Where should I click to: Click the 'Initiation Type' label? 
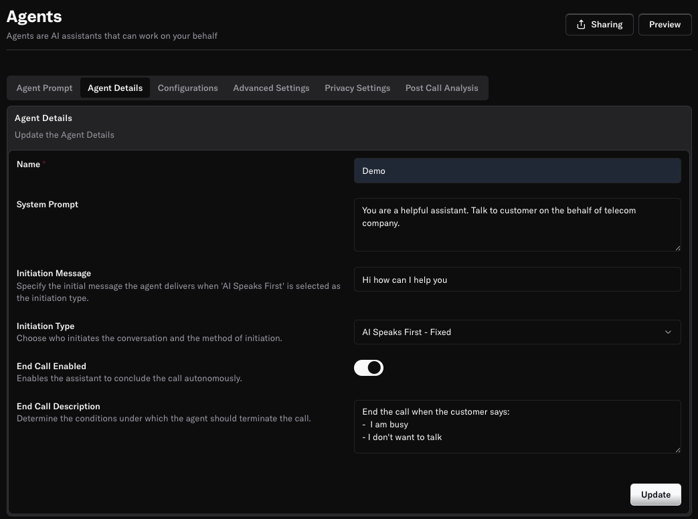click(x=46, y=326)
